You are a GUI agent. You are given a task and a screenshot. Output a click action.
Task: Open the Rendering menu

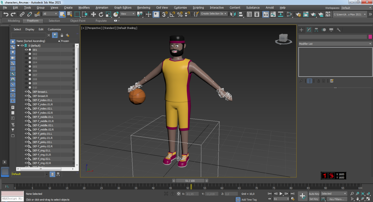[x=144, y=7]
